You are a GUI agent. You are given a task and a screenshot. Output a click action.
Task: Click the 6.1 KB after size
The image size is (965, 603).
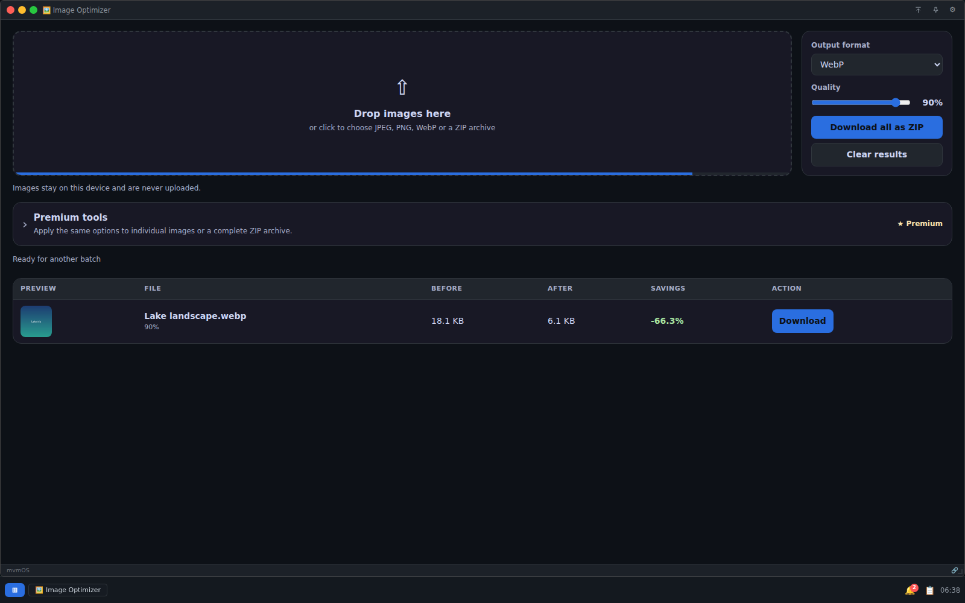pos(561,321)
